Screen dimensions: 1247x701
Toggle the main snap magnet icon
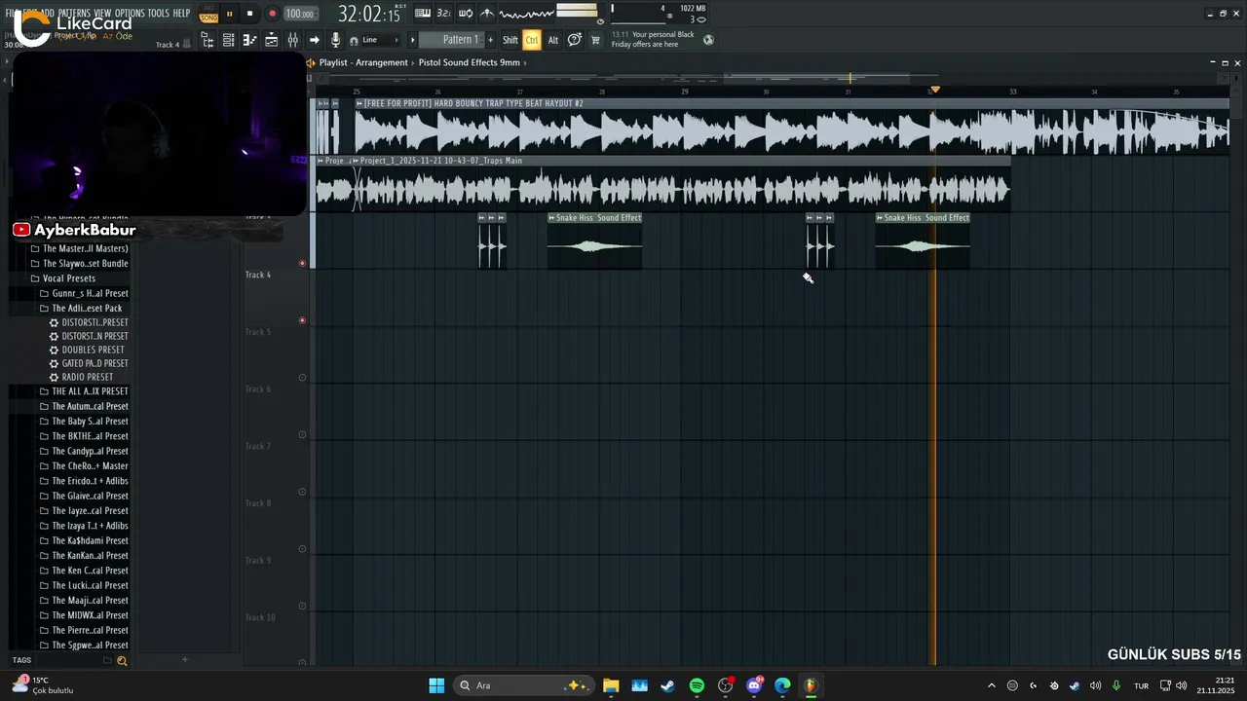[x=354, y=40]
